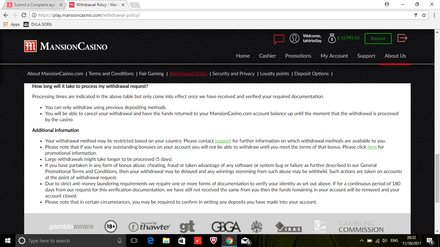The width and height of the screenshot is (440, 247).
Task: Click the IBAS footer logo
Action: [x=288, y=227]
